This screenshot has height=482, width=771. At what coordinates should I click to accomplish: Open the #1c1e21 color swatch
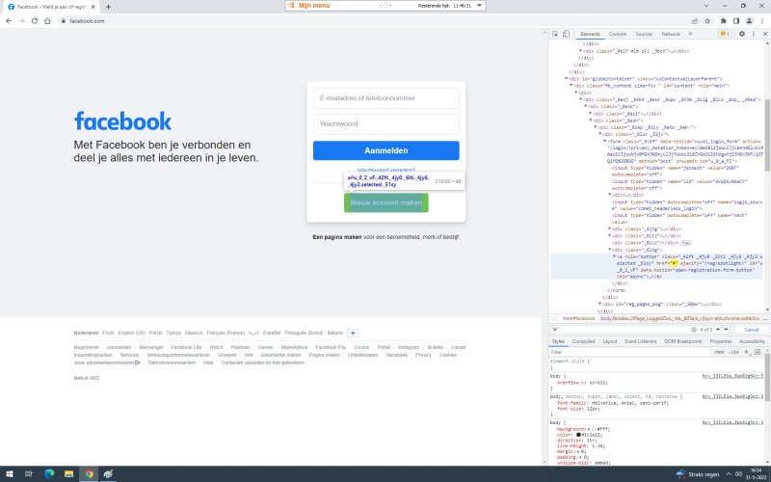[579, 436]
